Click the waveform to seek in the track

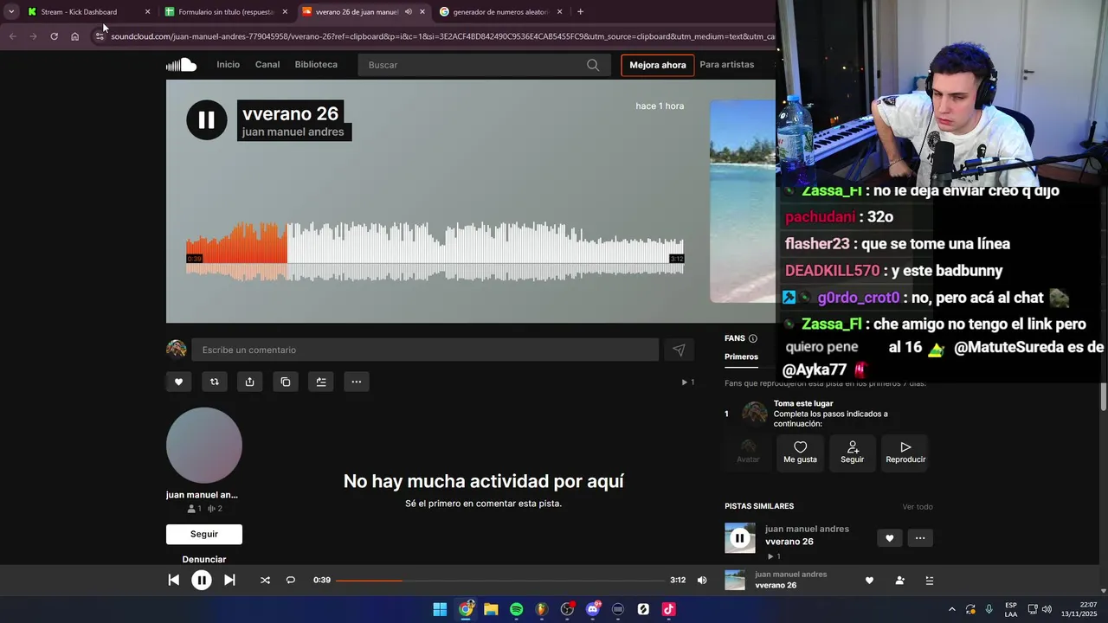click(435, 252)
